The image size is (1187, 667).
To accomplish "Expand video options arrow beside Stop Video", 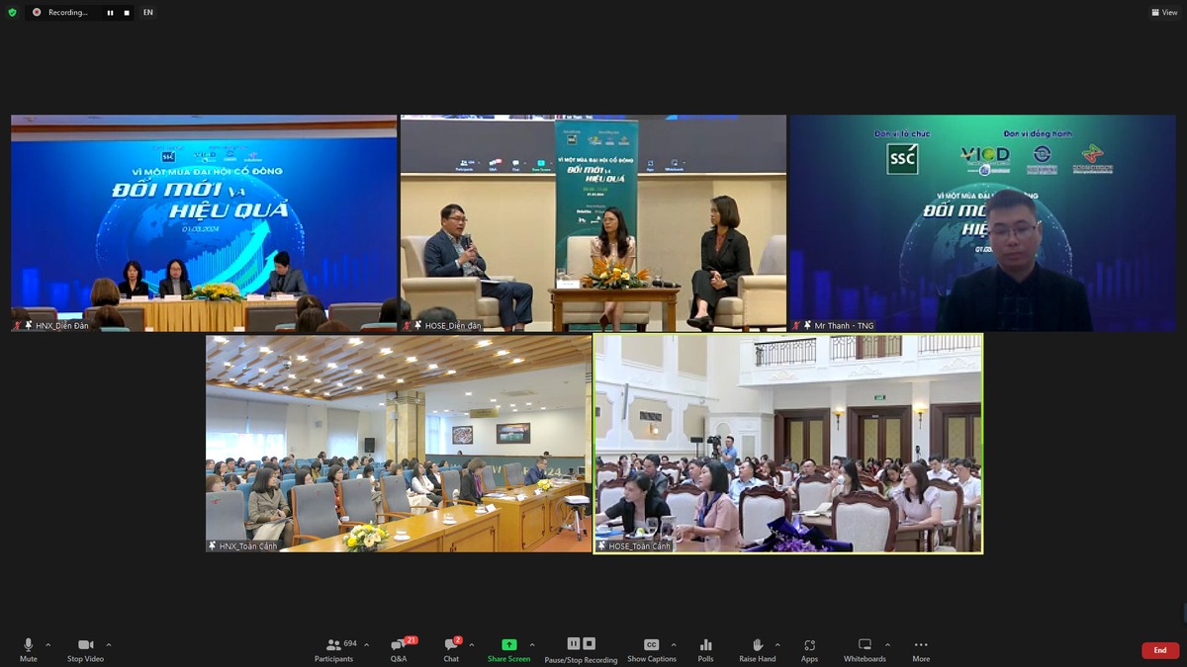I will pyautogui.click(x=109, y=645).
